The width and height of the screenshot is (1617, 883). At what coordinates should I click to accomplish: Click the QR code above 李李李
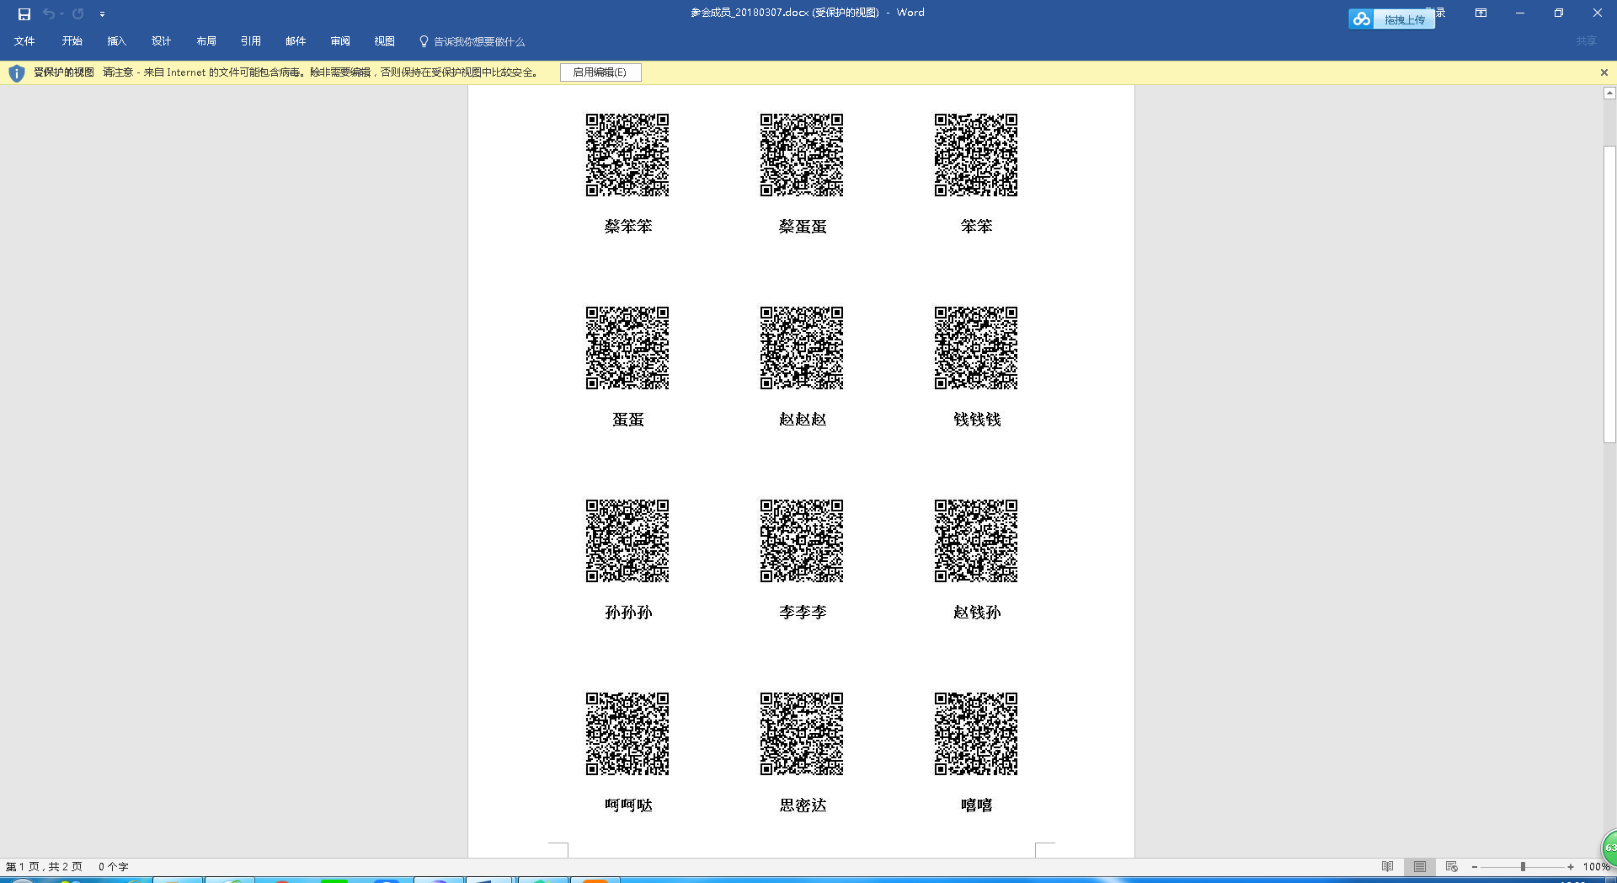[x=802, y=541]
